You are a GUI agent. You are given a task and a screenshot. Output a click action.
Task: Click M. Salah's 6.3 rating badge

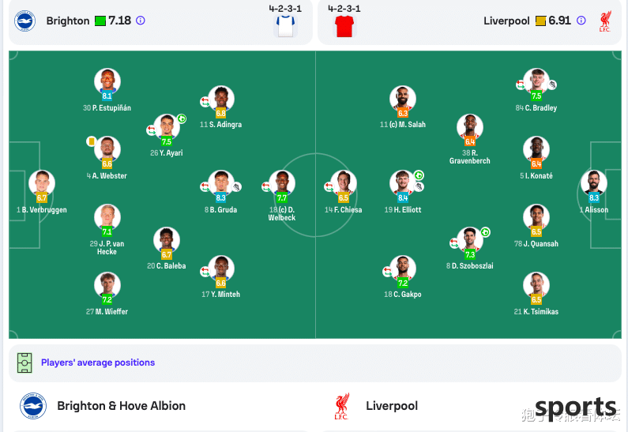point(403,113)
